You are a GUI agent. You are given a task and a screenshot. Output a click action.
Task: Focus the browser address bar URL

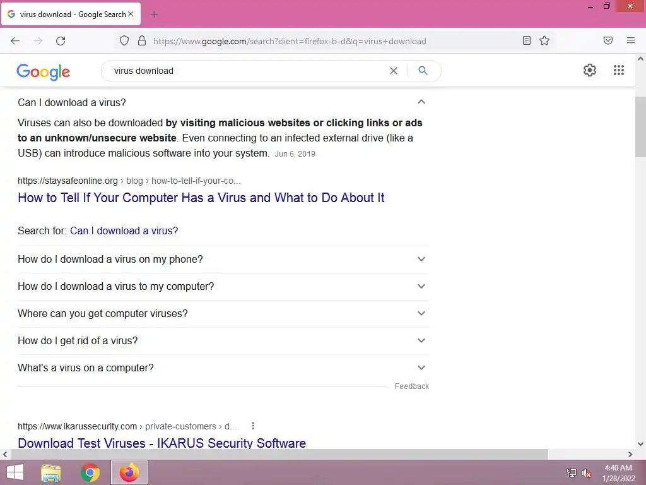(290, 41)
